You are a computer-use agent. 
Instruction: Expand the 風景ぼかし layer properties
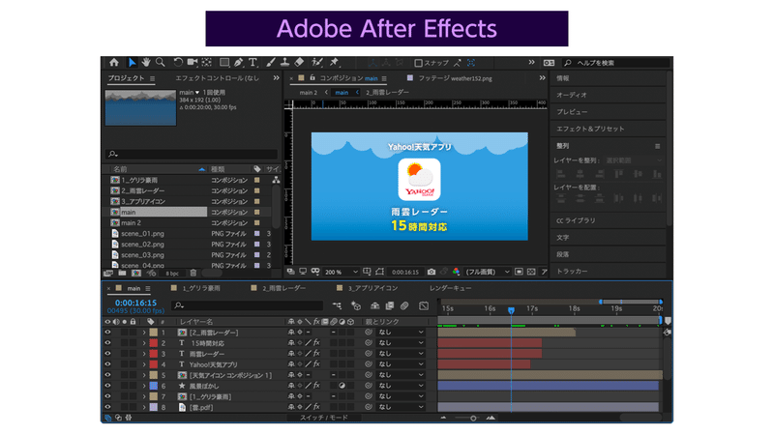(144, 386)
